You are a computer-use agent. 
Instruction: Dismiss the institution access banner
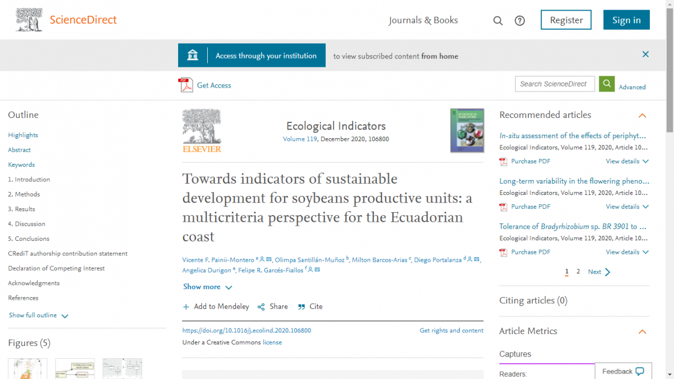click(645, 54)
